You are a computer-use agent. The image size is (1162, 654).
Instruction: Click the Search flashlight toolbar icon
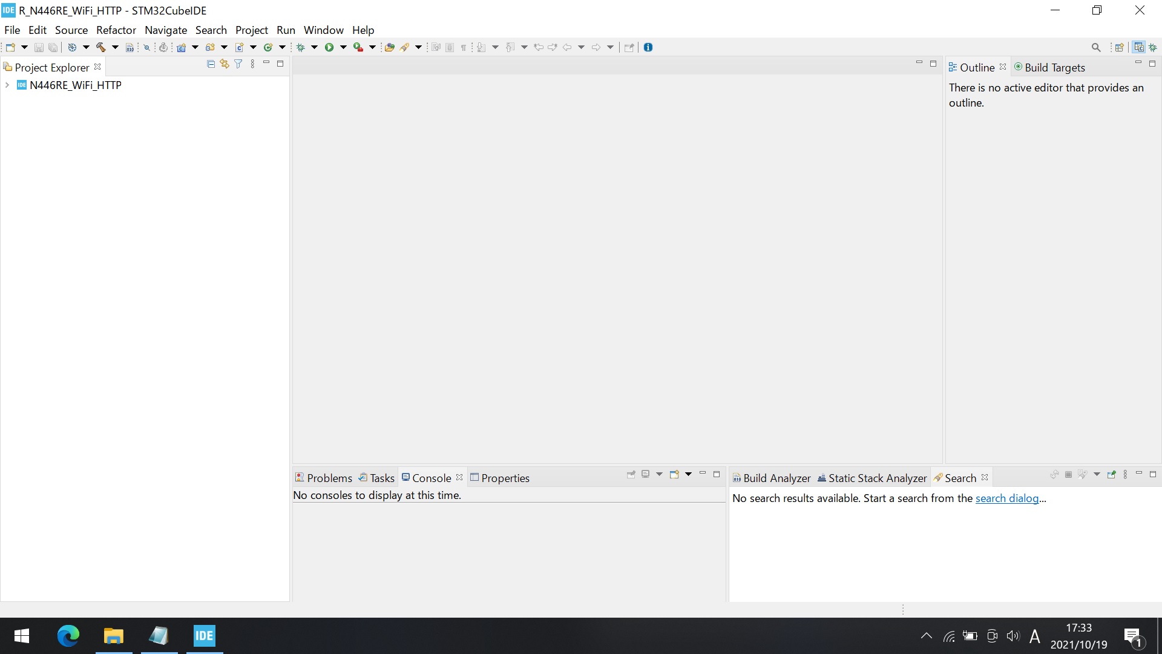point(405,47)
